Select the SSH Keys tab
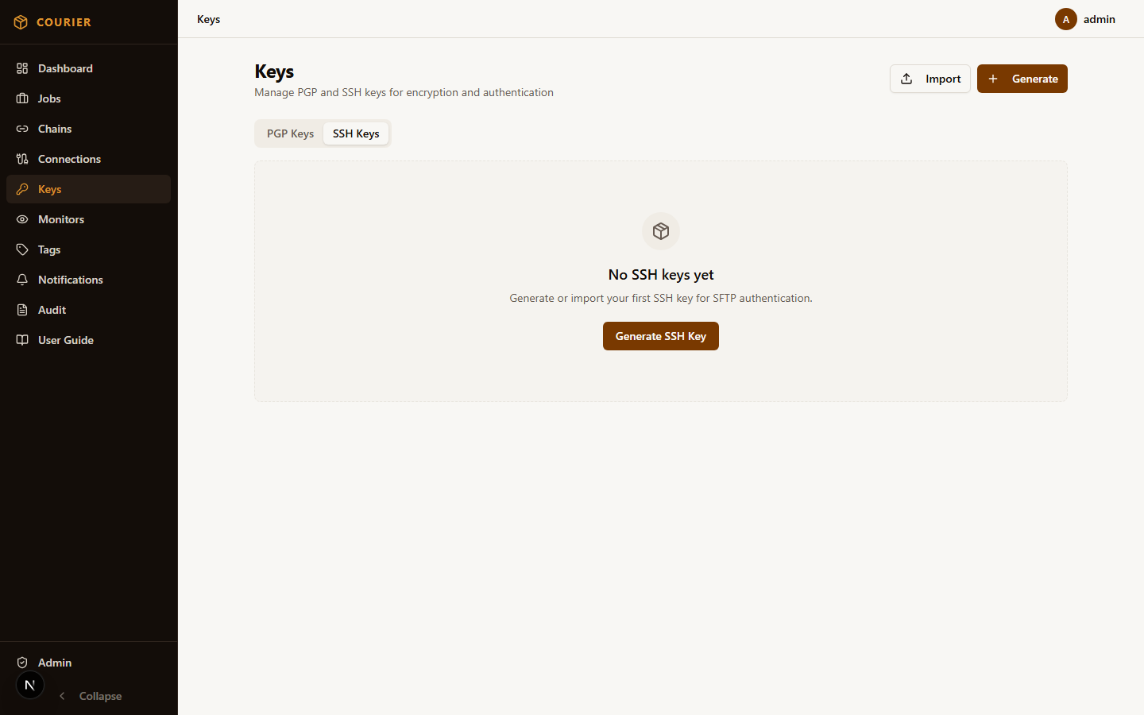 pyautogui.click(x=356, y=133)
